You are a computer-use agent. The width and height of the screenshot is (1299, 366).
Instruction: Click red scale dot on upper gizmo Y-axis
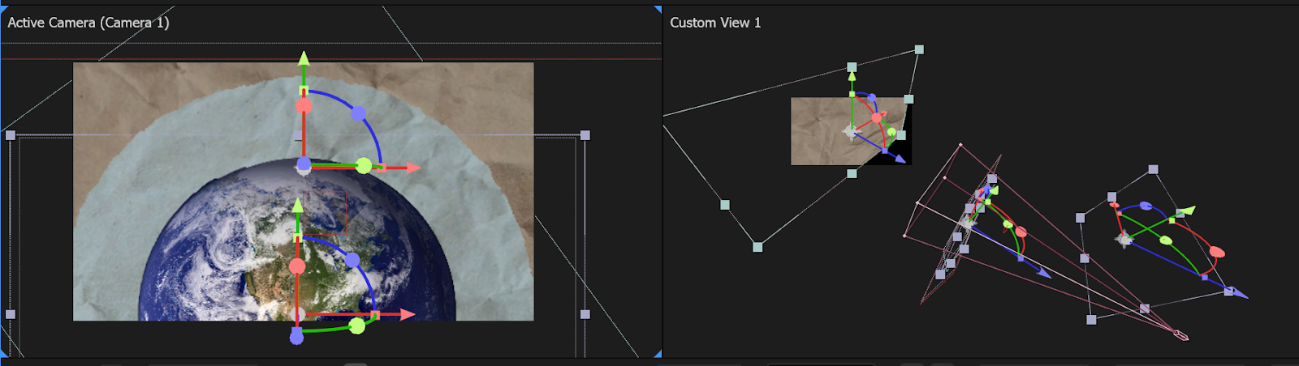[304, 106]
